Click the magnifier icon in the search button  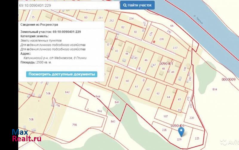coord(124,5)
